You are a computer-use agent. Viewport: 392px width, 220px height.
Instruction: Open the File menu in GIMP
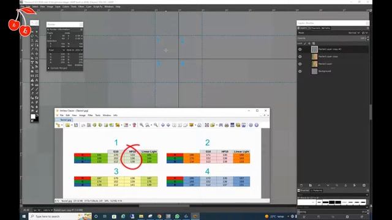[x=22, y=7]
